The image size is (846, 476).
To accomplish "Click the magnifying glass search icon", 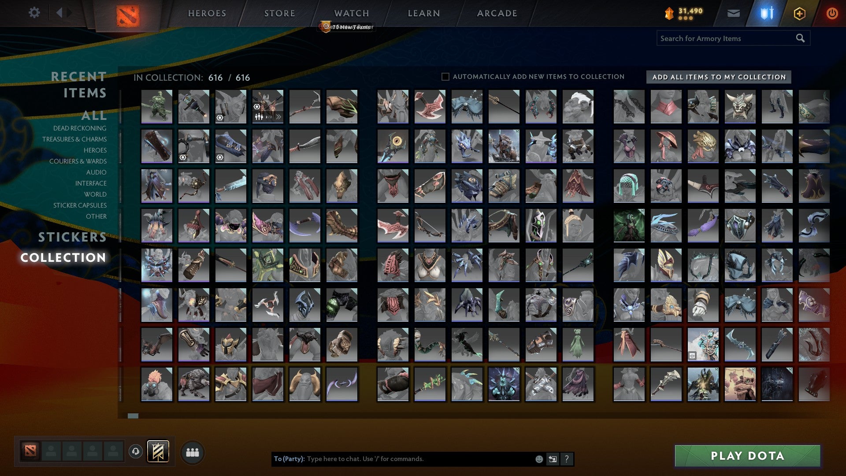I will point(801,38).
